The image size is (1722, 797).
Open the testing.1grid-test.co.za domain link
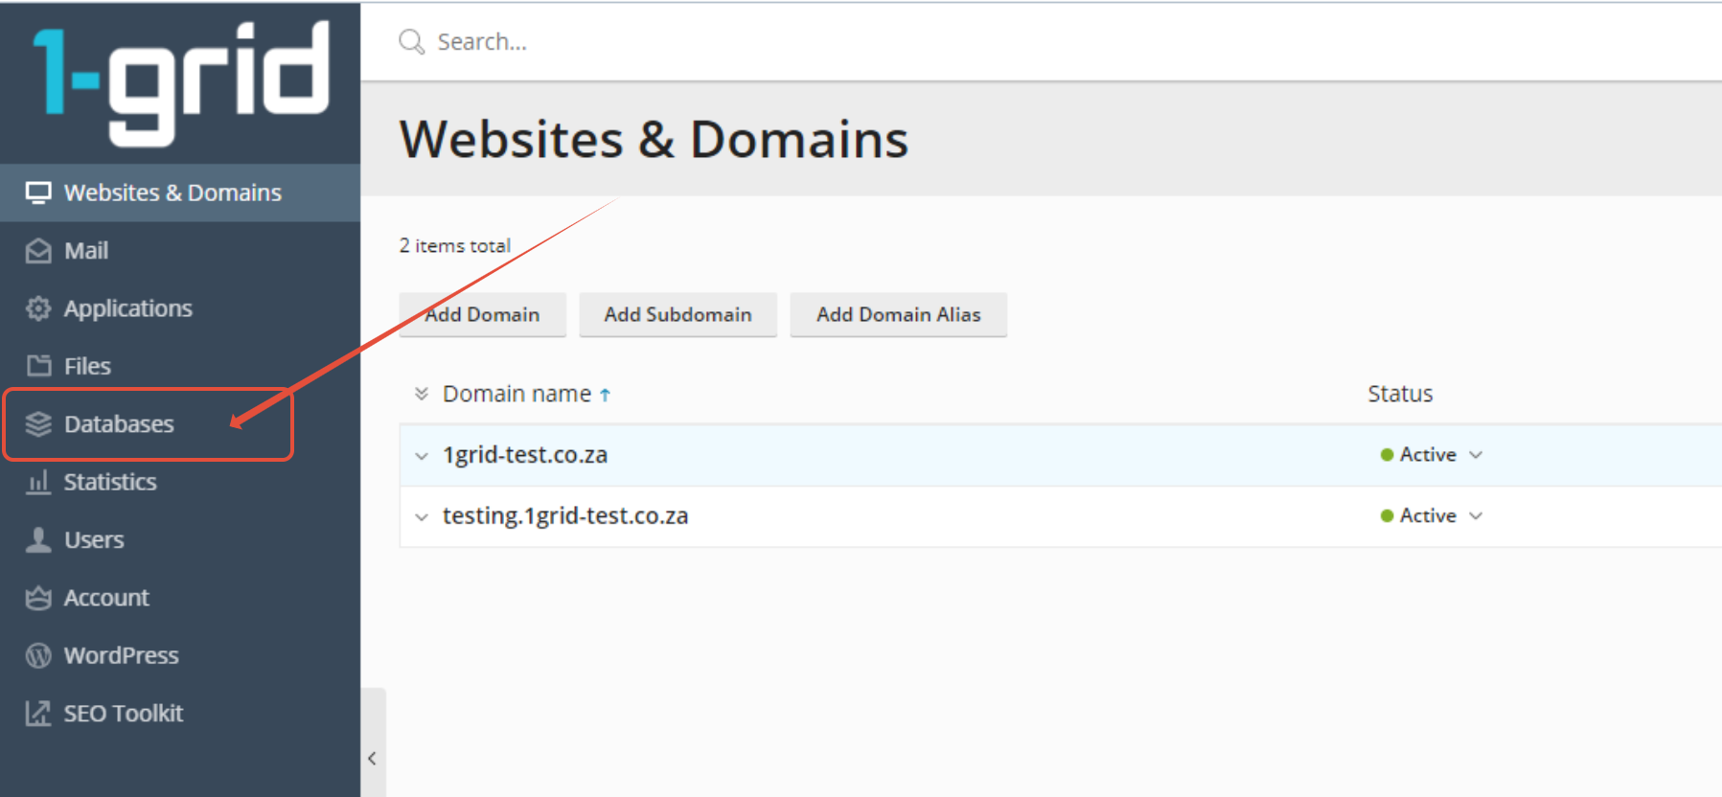[565, 516]
